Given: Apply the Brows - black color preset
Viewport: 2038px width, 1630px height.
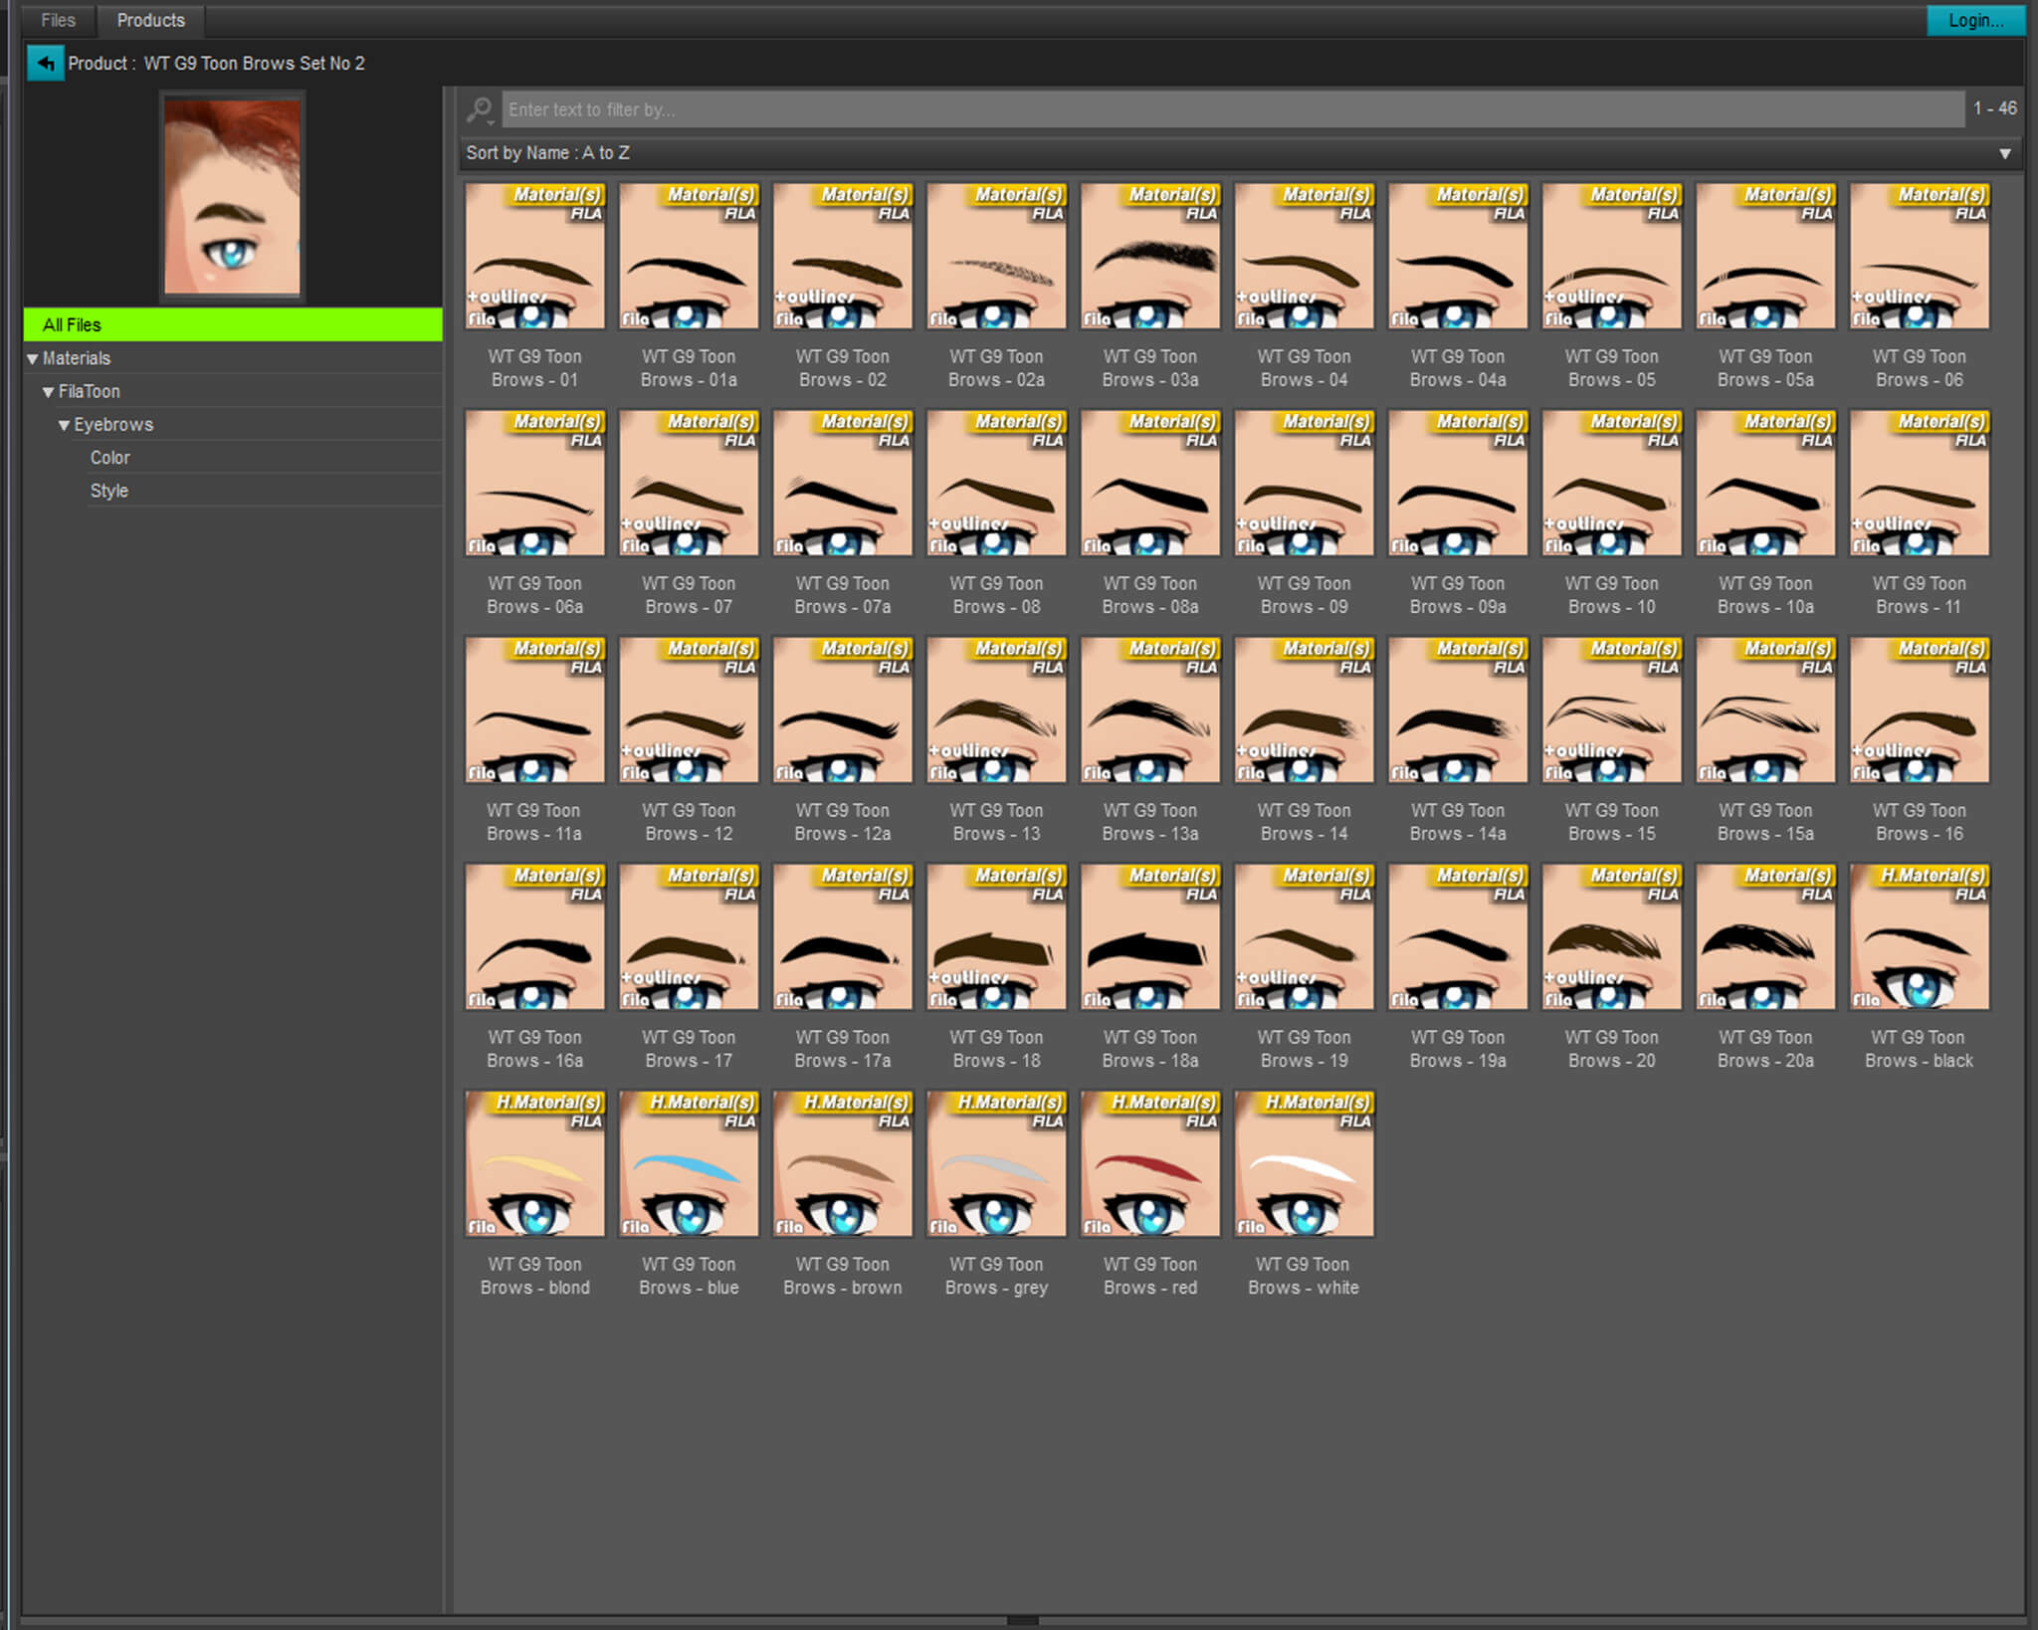Looking at the screenshot, I should point(1920,936).
